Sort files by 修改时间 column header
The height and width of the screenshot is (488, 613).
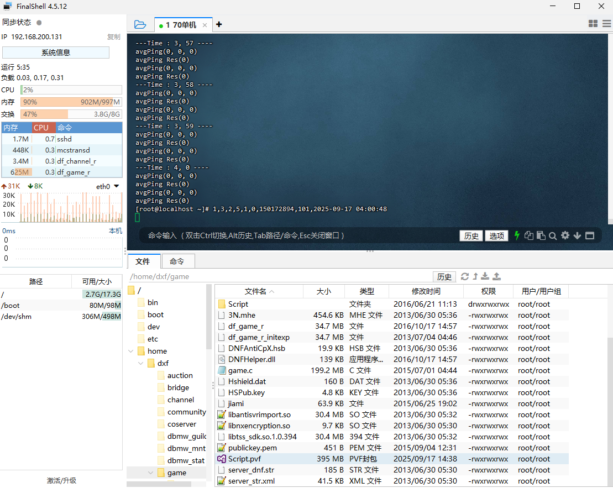426,291
